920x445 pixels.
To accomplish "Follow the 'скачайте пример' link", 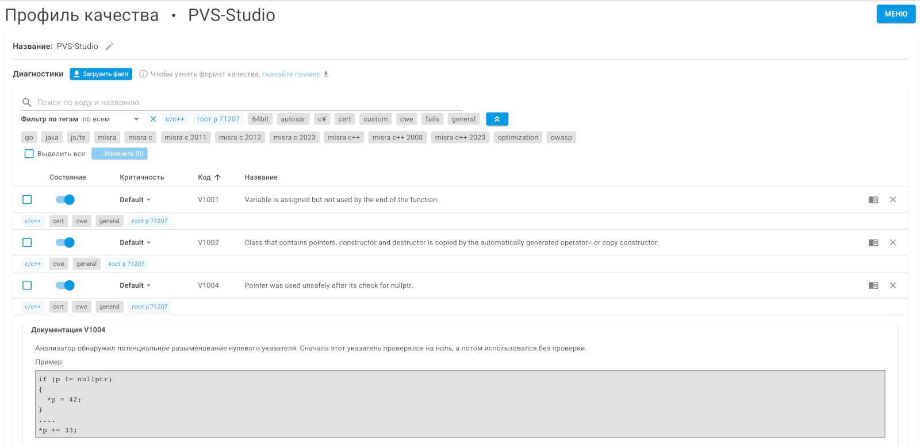I will tap(292, 74).
